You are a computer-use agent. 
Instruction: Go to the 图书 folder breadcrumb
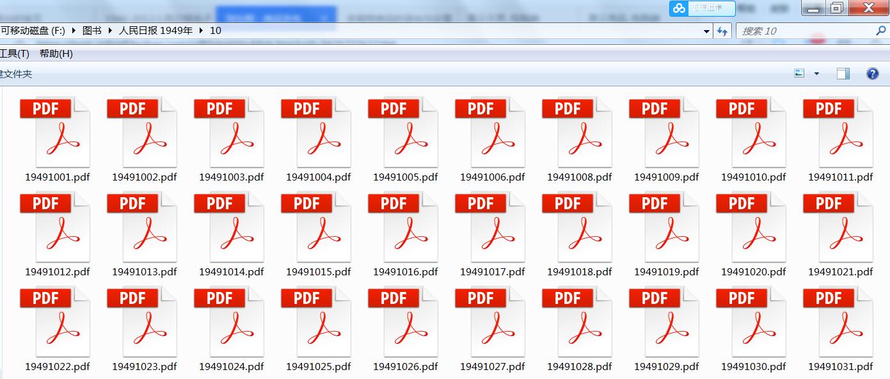[92, 30]
